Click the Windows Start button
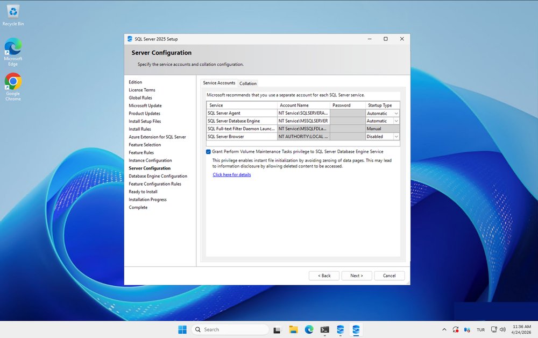538x338 pixels. pyautogui.click(x=182, y=329)
